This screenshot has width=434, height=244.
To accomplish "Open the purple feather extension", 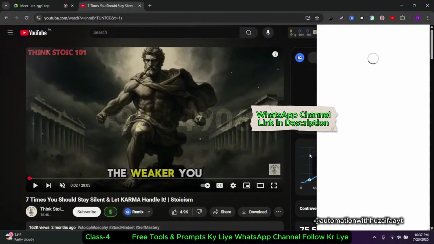I will (341, 18).
